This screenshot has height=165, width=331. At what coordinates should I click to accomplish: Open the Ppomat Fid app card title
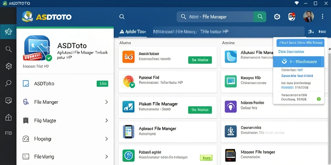point(149,77)
